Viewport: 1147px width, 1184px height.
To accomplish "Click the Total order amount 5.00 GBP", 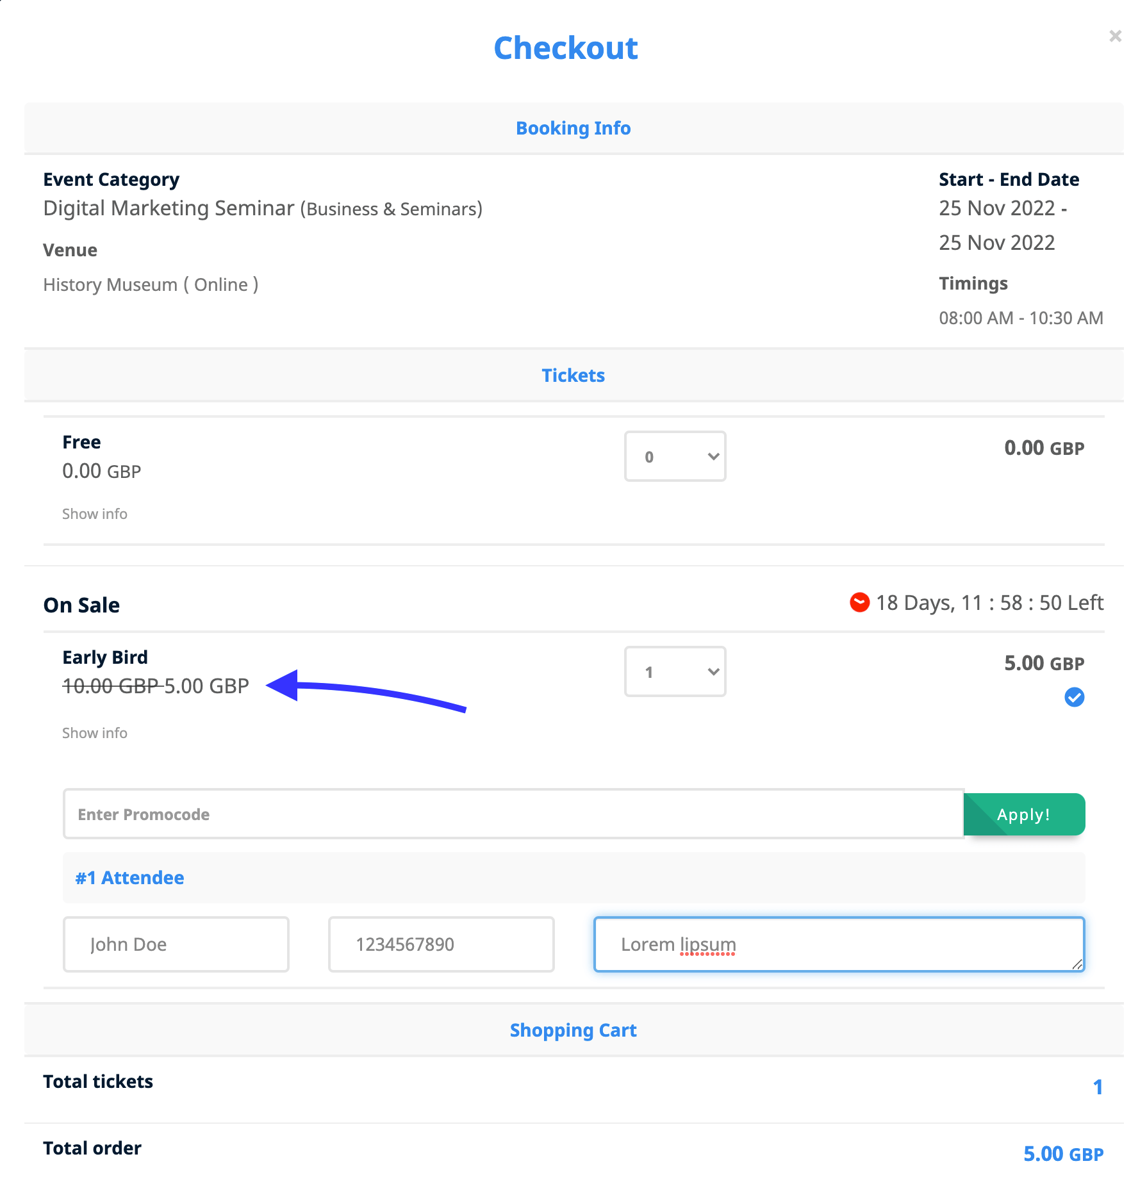I will click(x=1064, y=1153).
